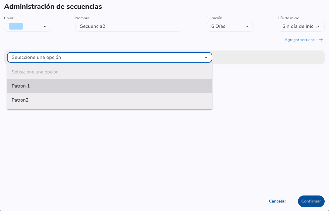The image size is (329, 211).
Task: Click the Cancelar button
Action: [x=277, y=201]
